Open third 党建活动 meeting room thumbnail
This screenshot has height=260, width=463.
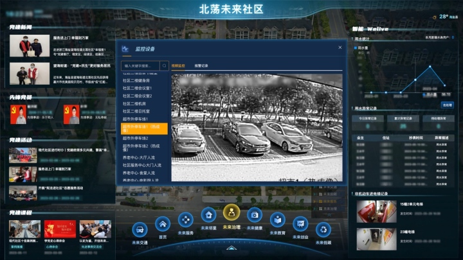(x=23, y=193)
